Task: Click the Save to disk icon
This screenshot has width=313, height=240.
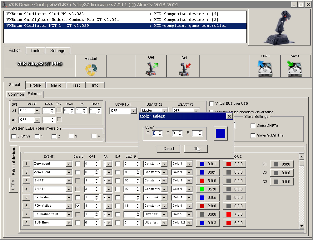Action: pyautogui.click(x=295, y=69)
